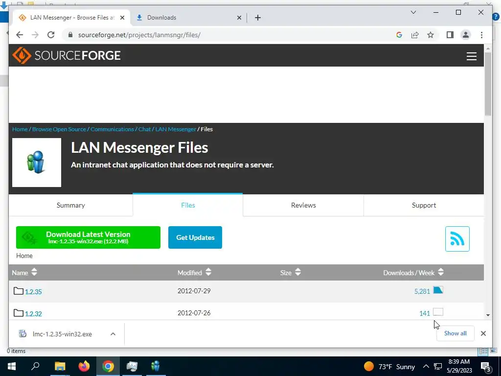501x376 pixels.
Task: Click the browser forward arrow
Action: (x=35, y=35)
